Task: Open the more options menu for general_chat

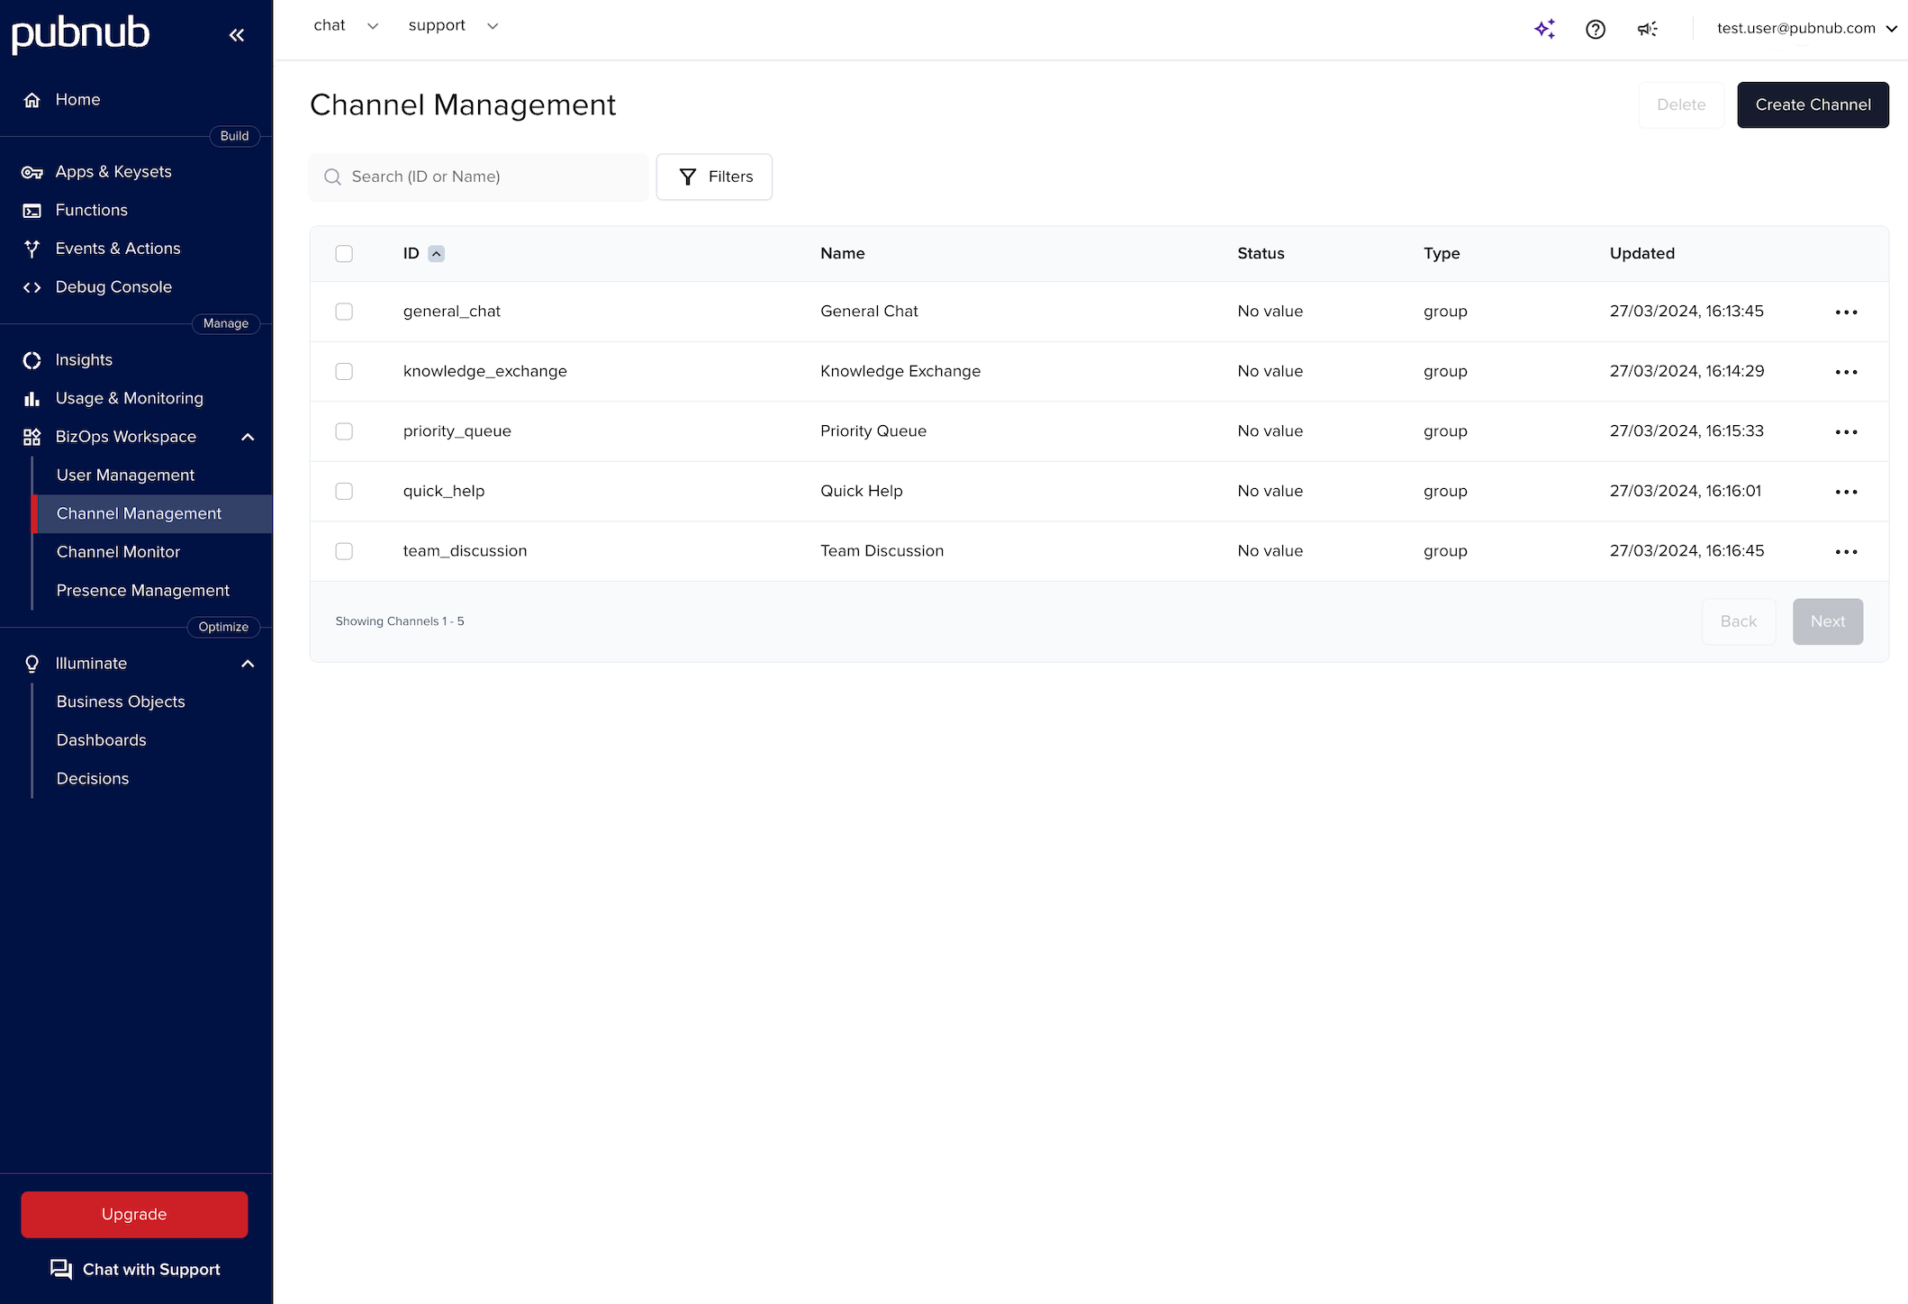Action: (x=1846, y=312)
